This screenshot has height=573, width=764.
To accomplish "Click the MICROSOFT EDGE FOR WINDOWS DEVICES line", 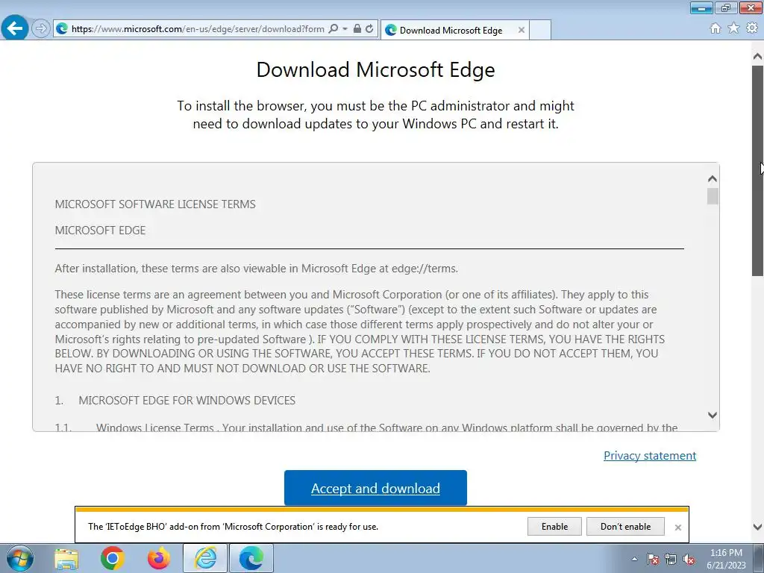I will (187, 401).
